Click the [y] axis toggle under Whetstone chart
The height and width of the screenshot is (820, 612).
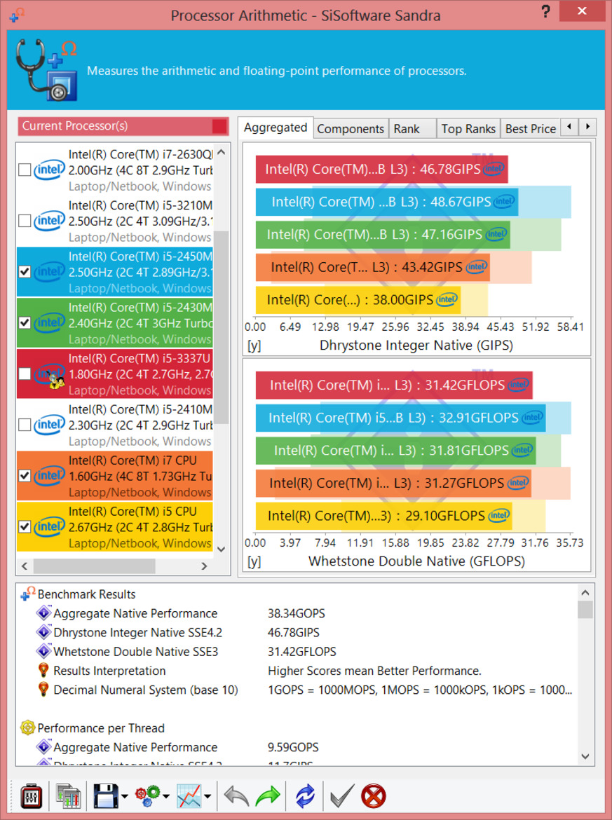coord(254,561)
